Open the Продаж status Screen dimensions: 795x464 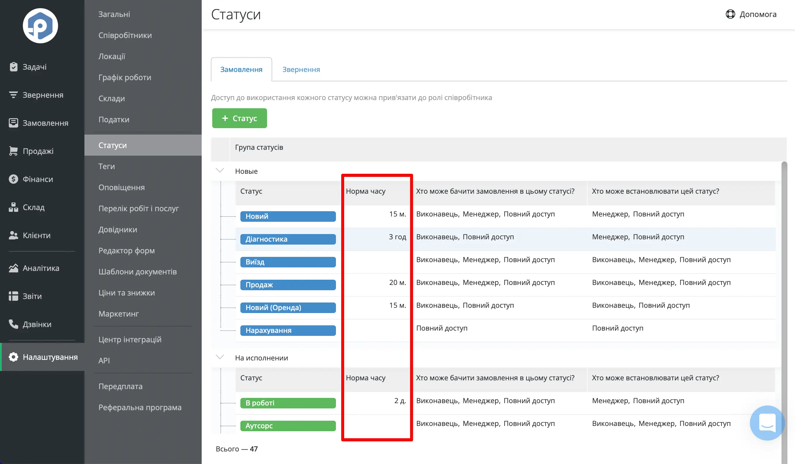[288, 285]
